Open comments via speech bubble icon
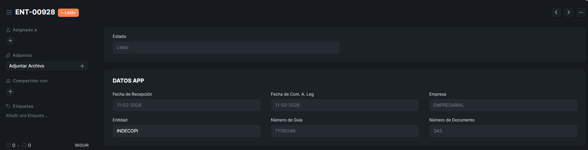Screen dimensions: 588x150 (x=24, y=146)
